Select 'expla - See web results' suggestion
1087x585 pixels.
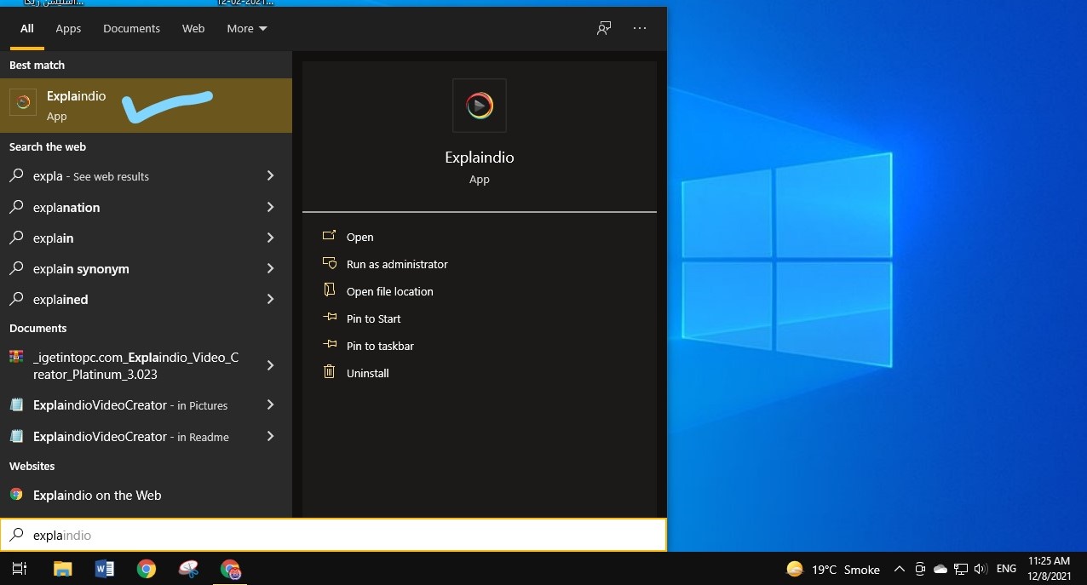tap(146, 176)
